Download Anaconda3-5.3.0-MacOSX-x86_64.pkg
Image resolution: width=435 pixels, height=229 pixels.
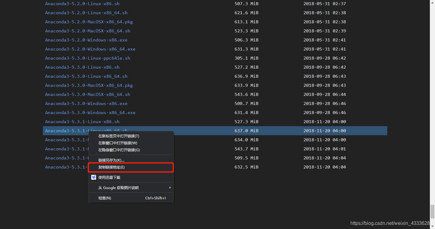pos(89,85)
